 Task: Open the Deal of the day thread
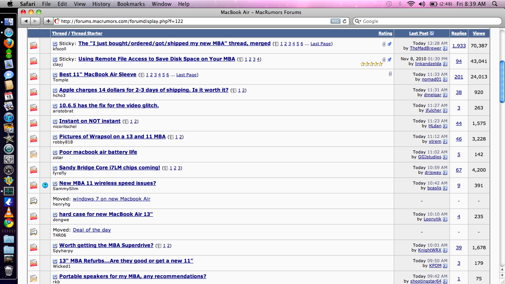pyautogui.click(x=92, y=230)
